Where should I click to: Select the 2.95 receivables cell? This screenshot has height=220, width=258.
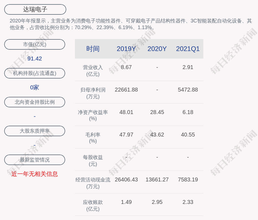pos(157,202)
